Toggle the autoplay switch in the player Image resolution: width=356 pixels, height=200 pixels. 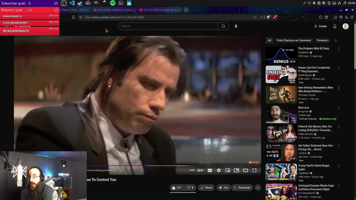point(200,170)
